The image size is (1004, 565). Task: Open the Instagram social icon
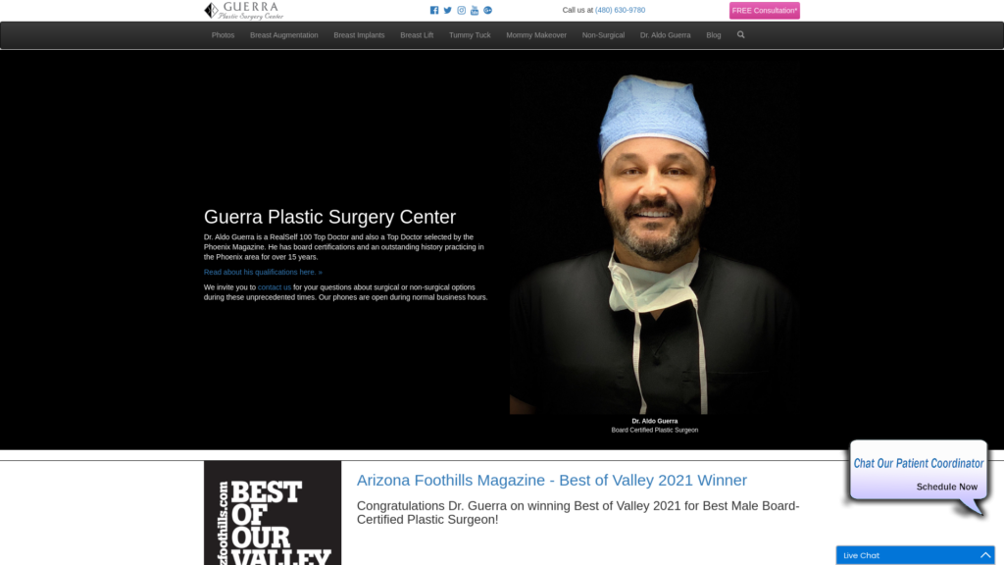pos(461,10)
